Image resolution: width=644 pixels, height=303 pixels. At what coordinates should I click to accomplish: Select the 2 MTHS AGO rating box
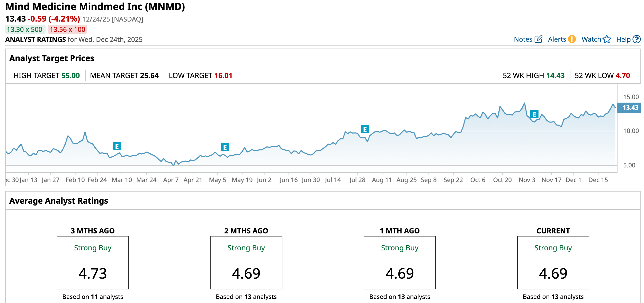coord(246,262)
